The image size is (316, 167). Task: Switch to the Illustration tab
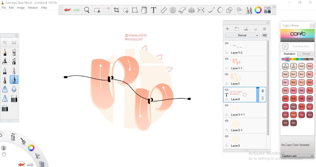(289, 54)
